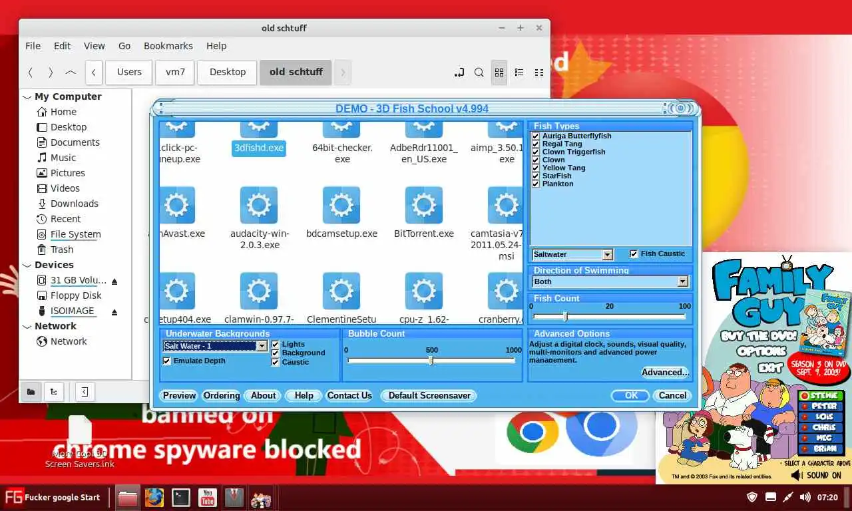The height and width of the screenshot is (511, 852).
Task: Click the Default Screensaver button
Action: click(429, 395)
